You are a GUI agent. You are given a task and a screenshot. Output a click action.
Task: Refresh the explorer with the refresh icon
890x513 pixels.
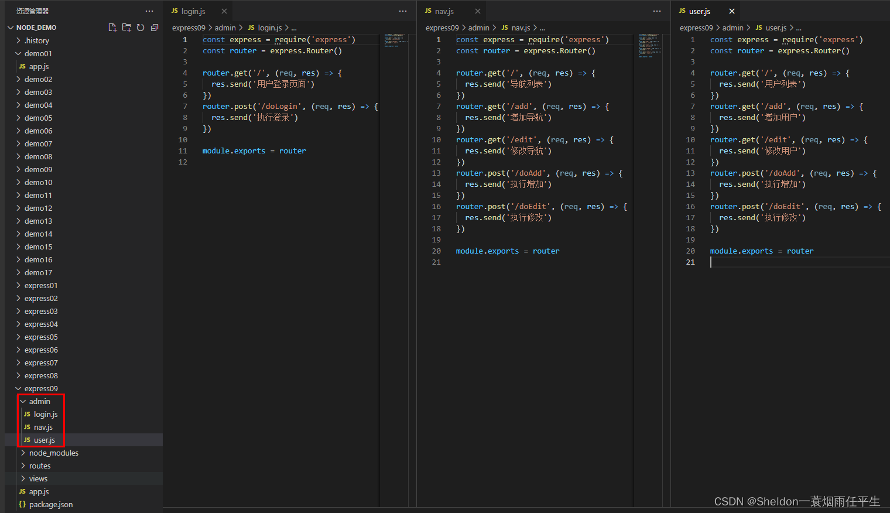click(x=141, y=28)
